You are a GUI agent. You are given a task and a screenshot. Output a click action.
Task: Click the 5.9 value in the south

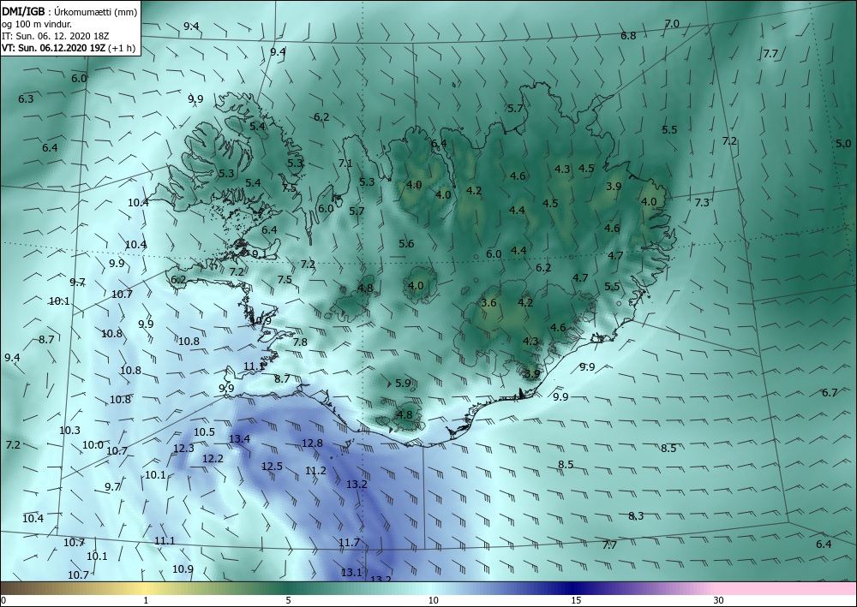403,384
